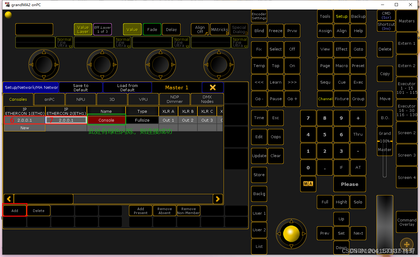The image size is (420, 257).
Task: Toggle the Fade layer button
Action: (x=152, y=29)
